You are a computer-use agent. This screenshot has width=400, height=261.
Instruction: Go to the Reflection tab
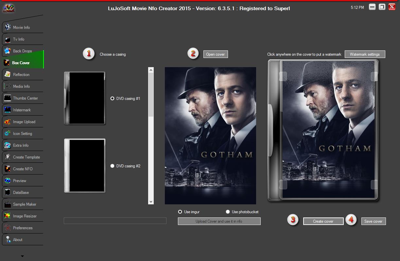point(23,75)
